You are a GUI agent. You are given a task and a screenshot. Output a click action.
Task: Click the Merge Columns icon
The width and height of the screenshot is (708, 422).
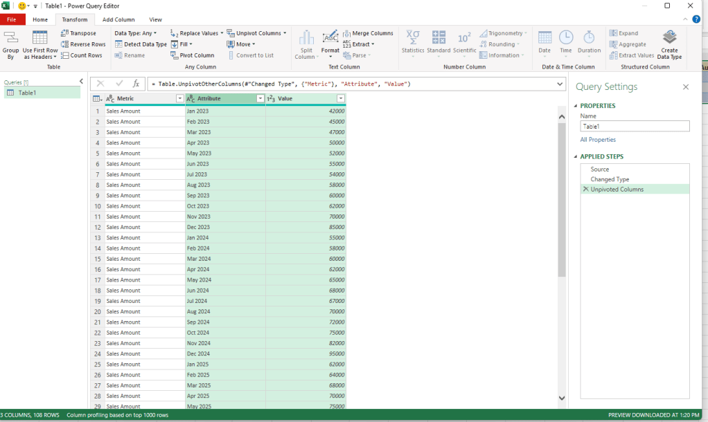tap(346, 33)
